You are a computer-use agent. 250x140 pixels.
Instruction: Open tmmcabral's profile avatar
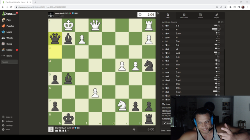pyautogui.click(x=51, y=15)
